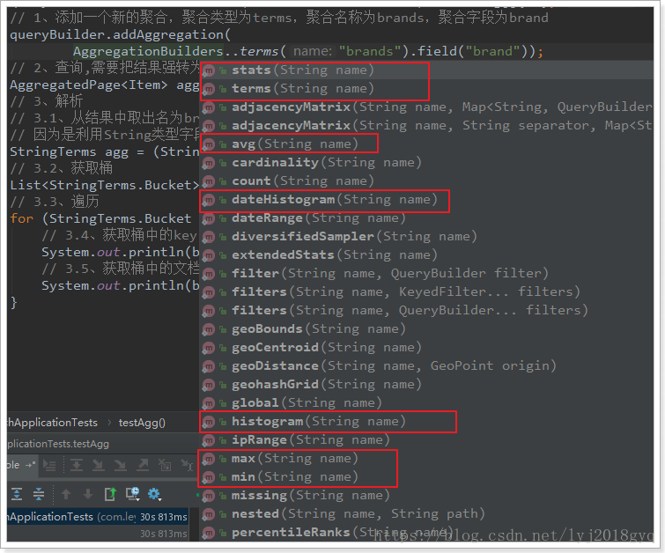Screen dimensions: 665x553
Task: Choose min(String name) completion
Action: click(x=426, y=477)
